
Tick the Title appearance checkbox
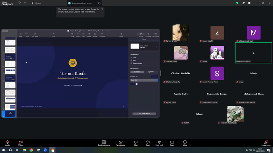click(x=131, y=57)
